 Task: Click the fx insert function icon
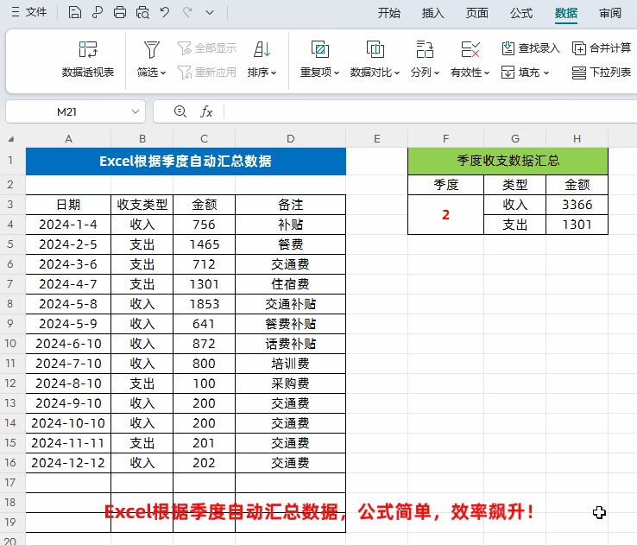[206, 111]
